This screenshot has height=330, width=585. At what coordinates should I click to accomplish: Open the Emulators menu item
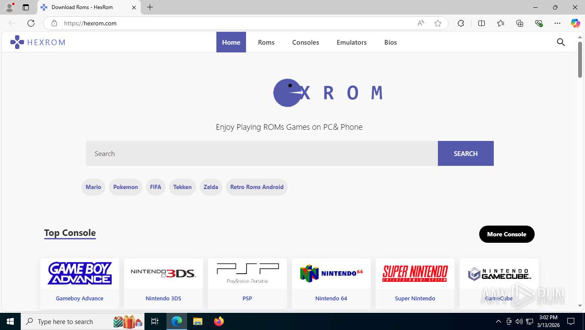pos(351,42)
